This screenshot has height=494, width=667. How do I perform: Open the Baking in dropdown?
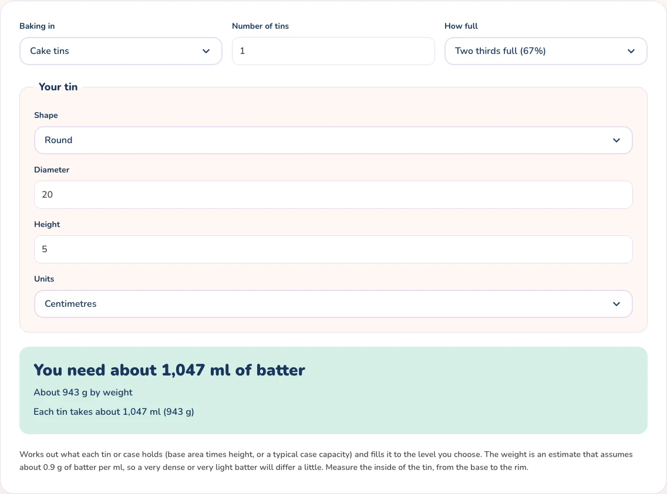tap(121, 51)
